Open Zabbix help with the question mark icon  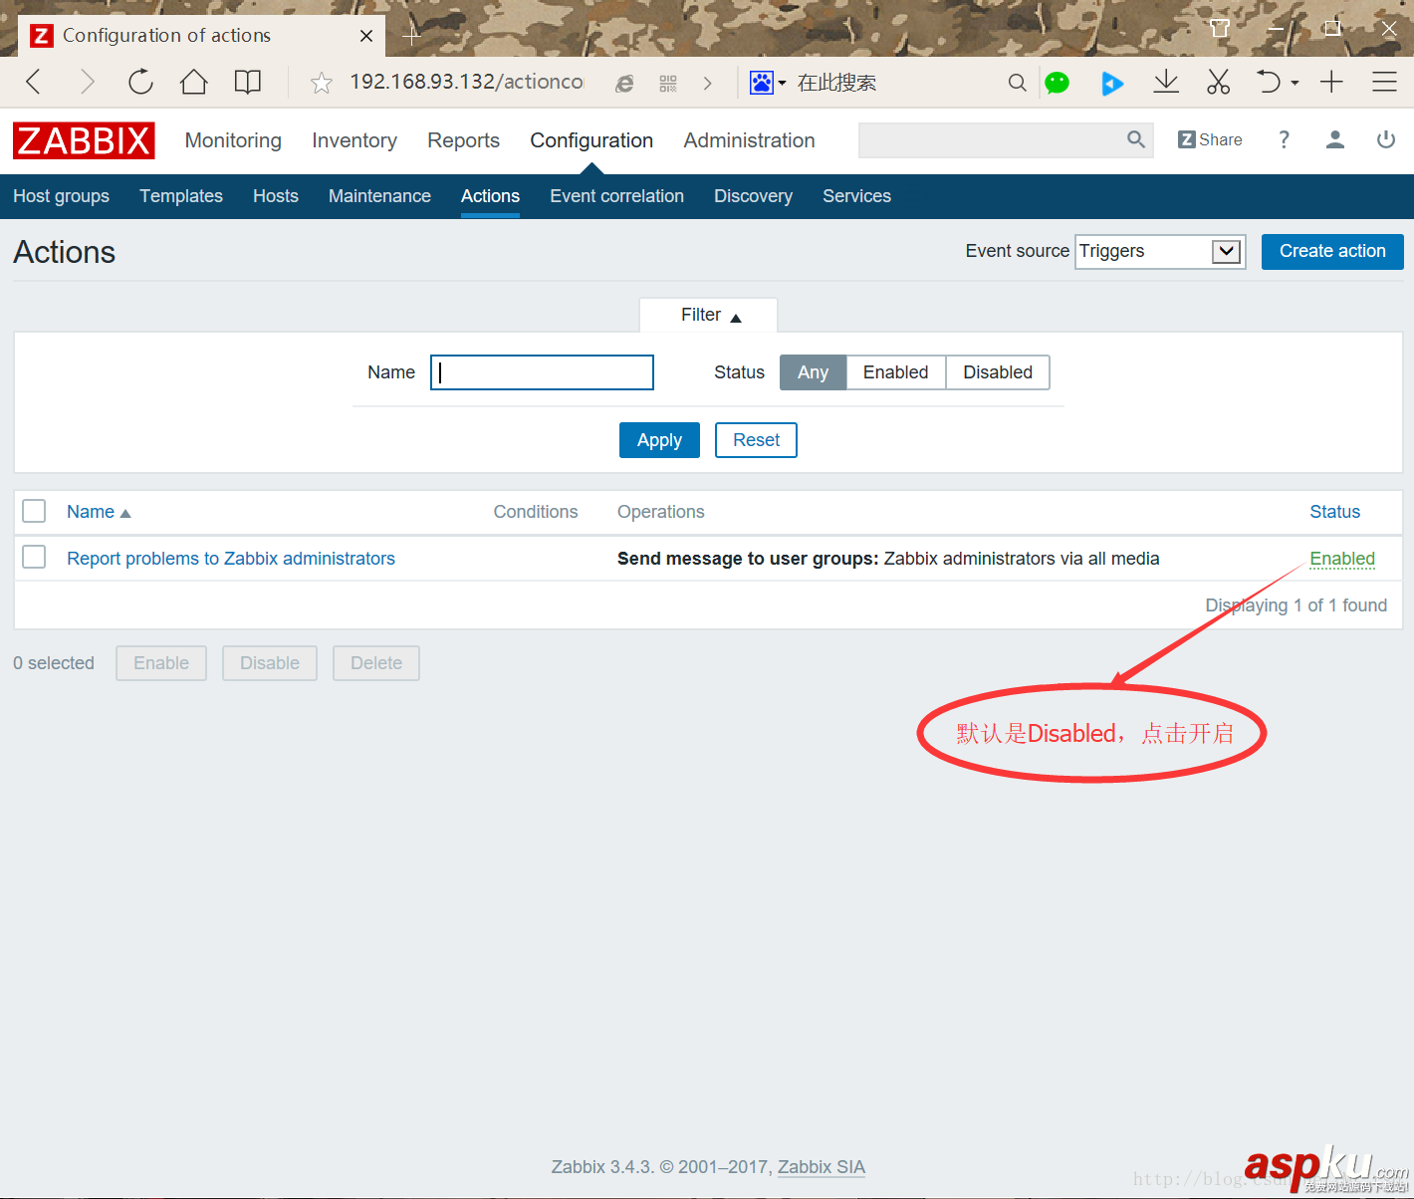pos(1284,139)
